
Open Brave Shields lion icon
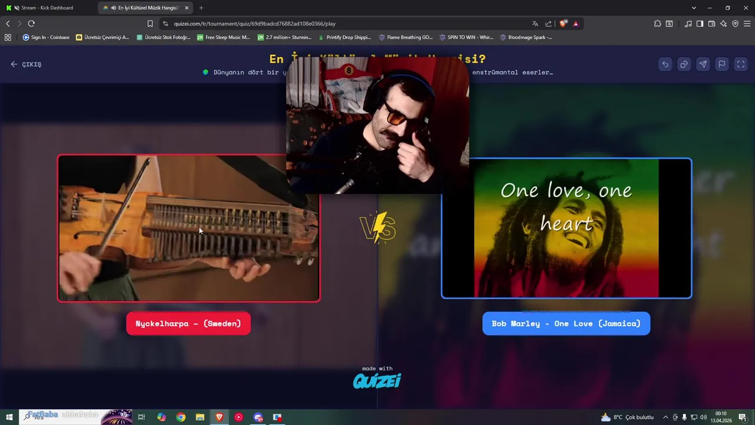[x=563, y=24]
